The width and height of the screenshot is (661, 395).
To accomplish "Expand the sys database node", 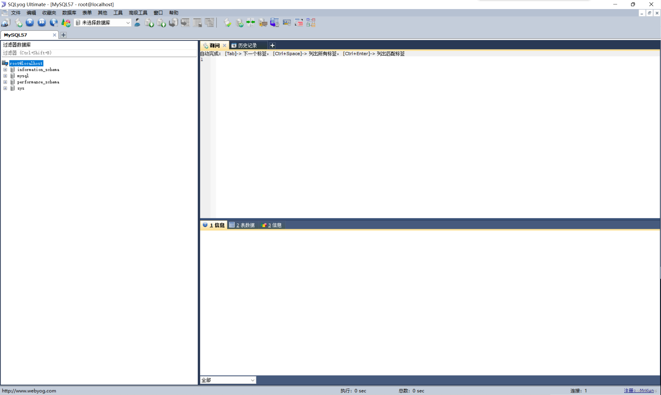I will click(5, 88).
